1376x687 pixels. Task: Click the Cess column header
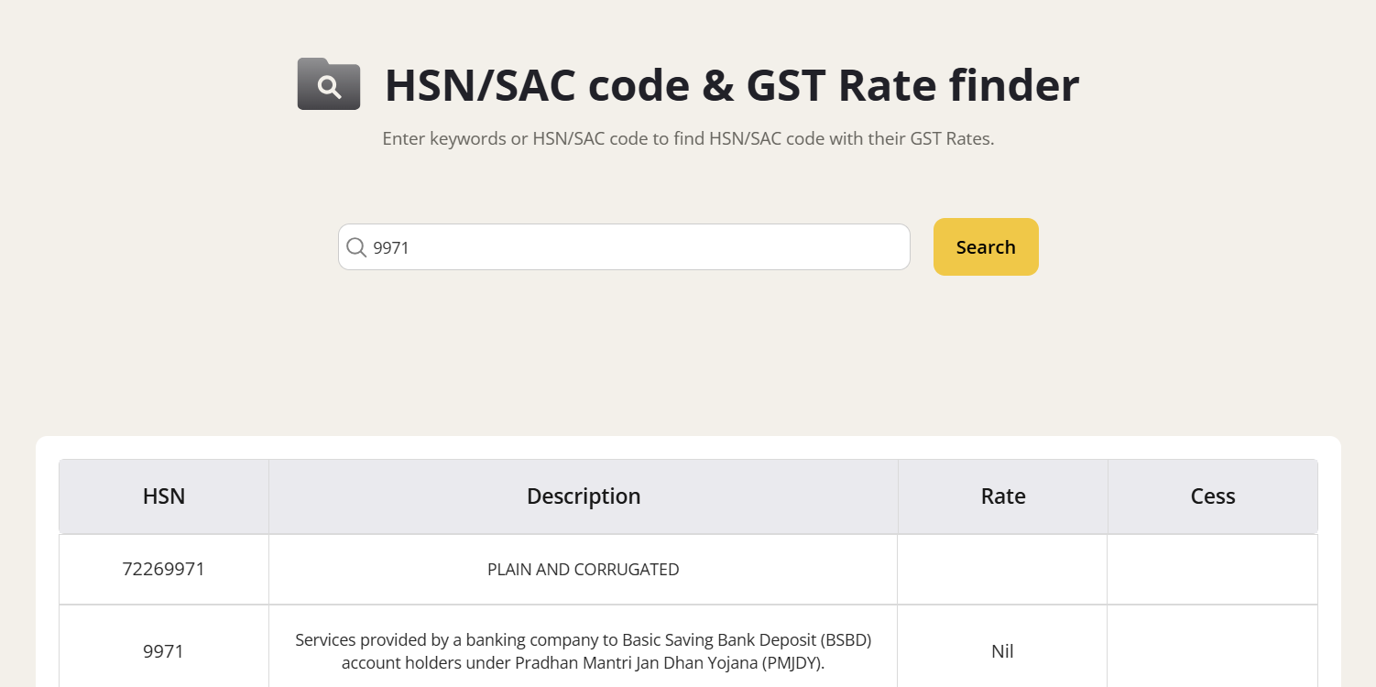(x=1212, y=496)
